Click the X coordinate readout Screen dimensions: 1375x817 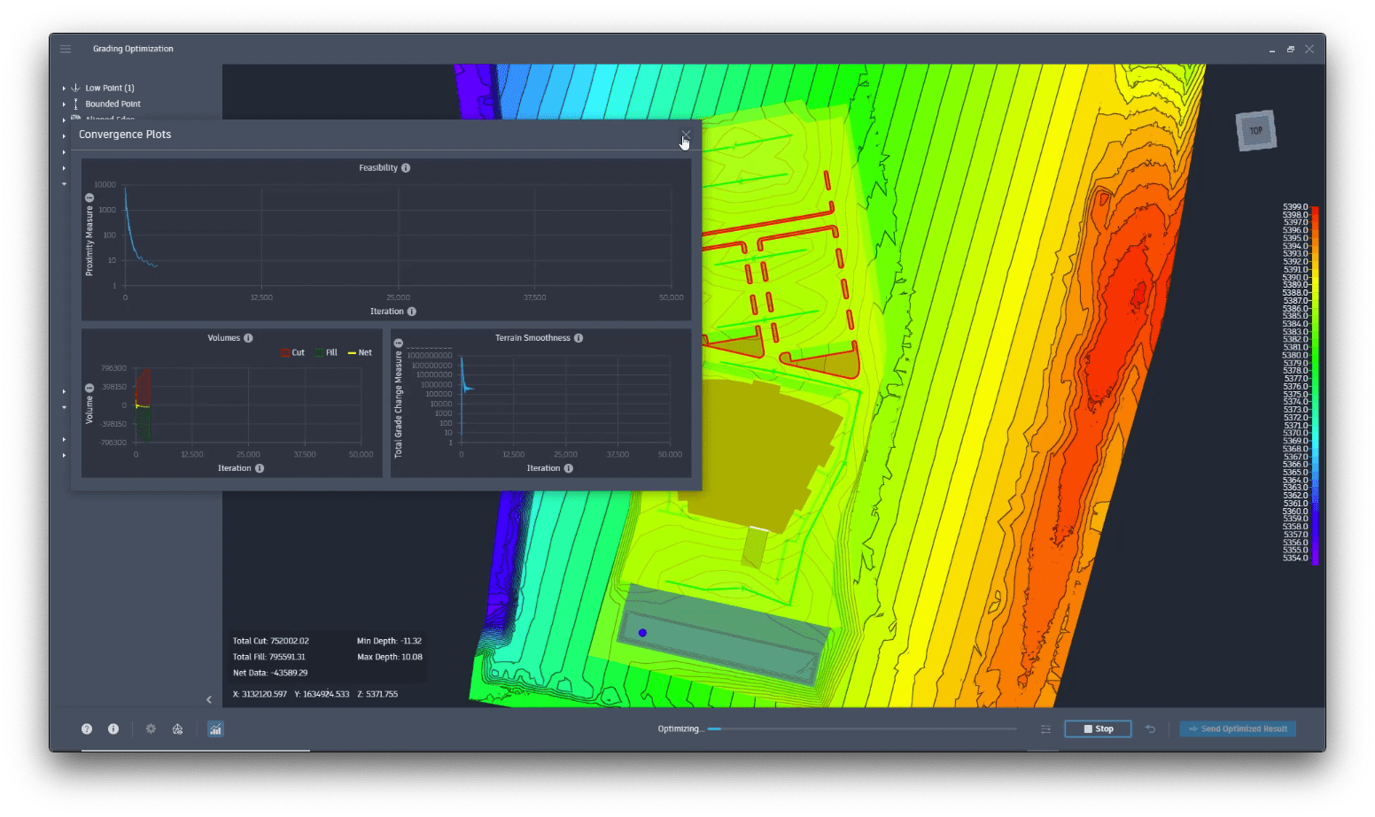tap(260, 694)
